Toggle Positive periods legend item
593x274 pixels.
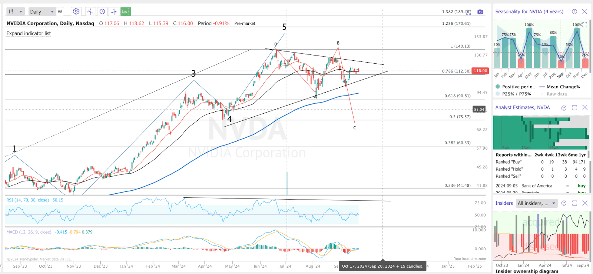pyautogui.click(x=517, y=87)
